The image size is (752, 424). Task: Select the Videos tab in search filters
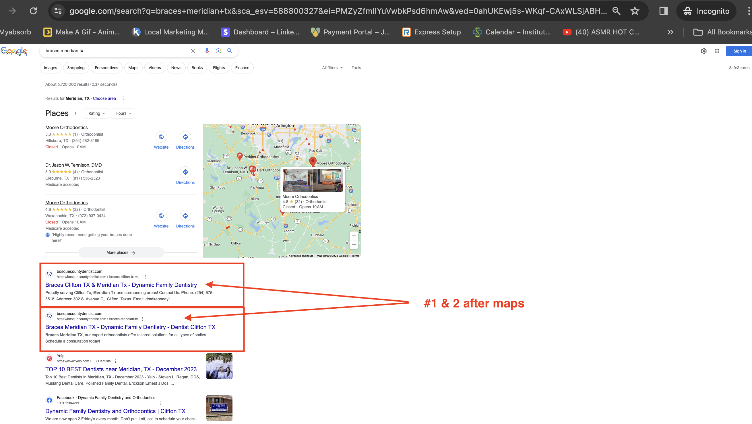pyautogui.click(x=154, y=68)
